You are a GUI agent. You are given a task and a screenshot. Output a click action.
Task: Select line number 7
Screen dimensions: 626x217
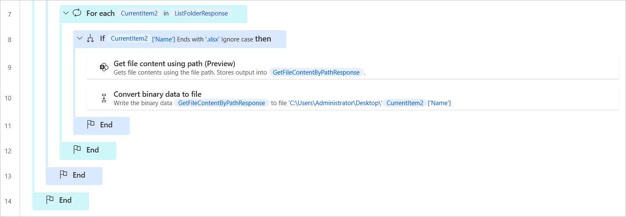[9, 15]
